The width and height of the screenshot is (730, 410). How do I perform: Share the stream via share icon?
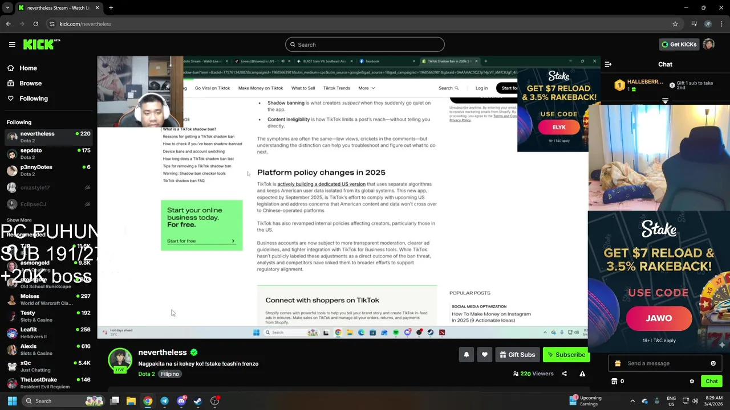coord(564,374)
